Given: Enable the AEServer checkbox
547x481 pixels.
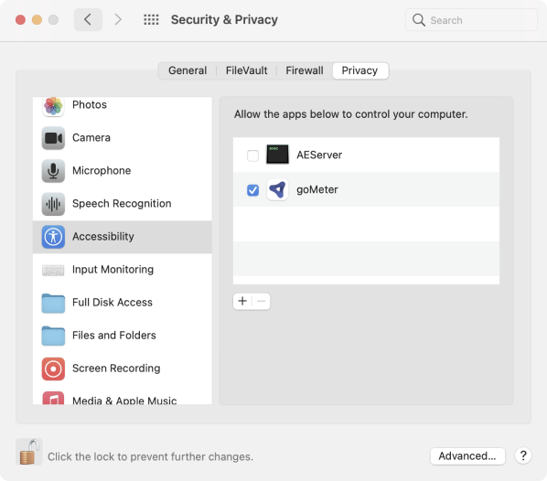Looking at the screenshot, I should [252, 155].
